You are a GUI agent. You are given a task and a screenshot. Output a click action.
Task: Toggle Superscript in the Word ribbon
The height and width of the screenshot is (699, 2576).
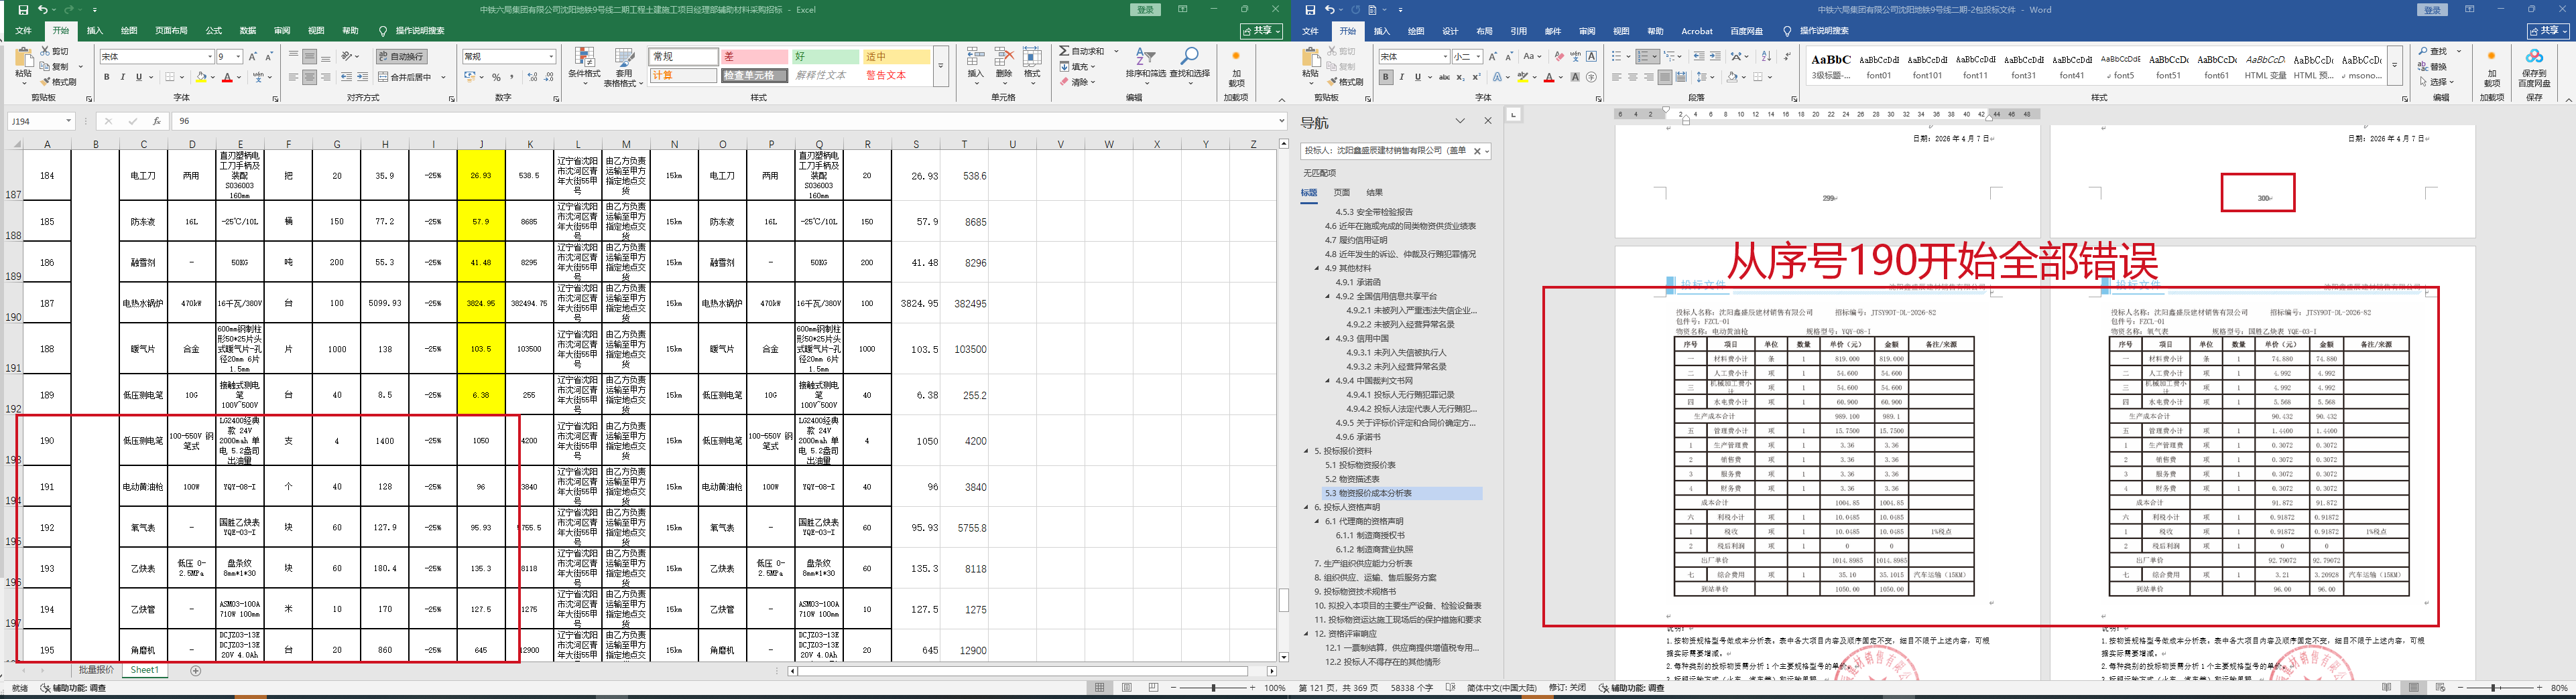tap(1476, 77)
